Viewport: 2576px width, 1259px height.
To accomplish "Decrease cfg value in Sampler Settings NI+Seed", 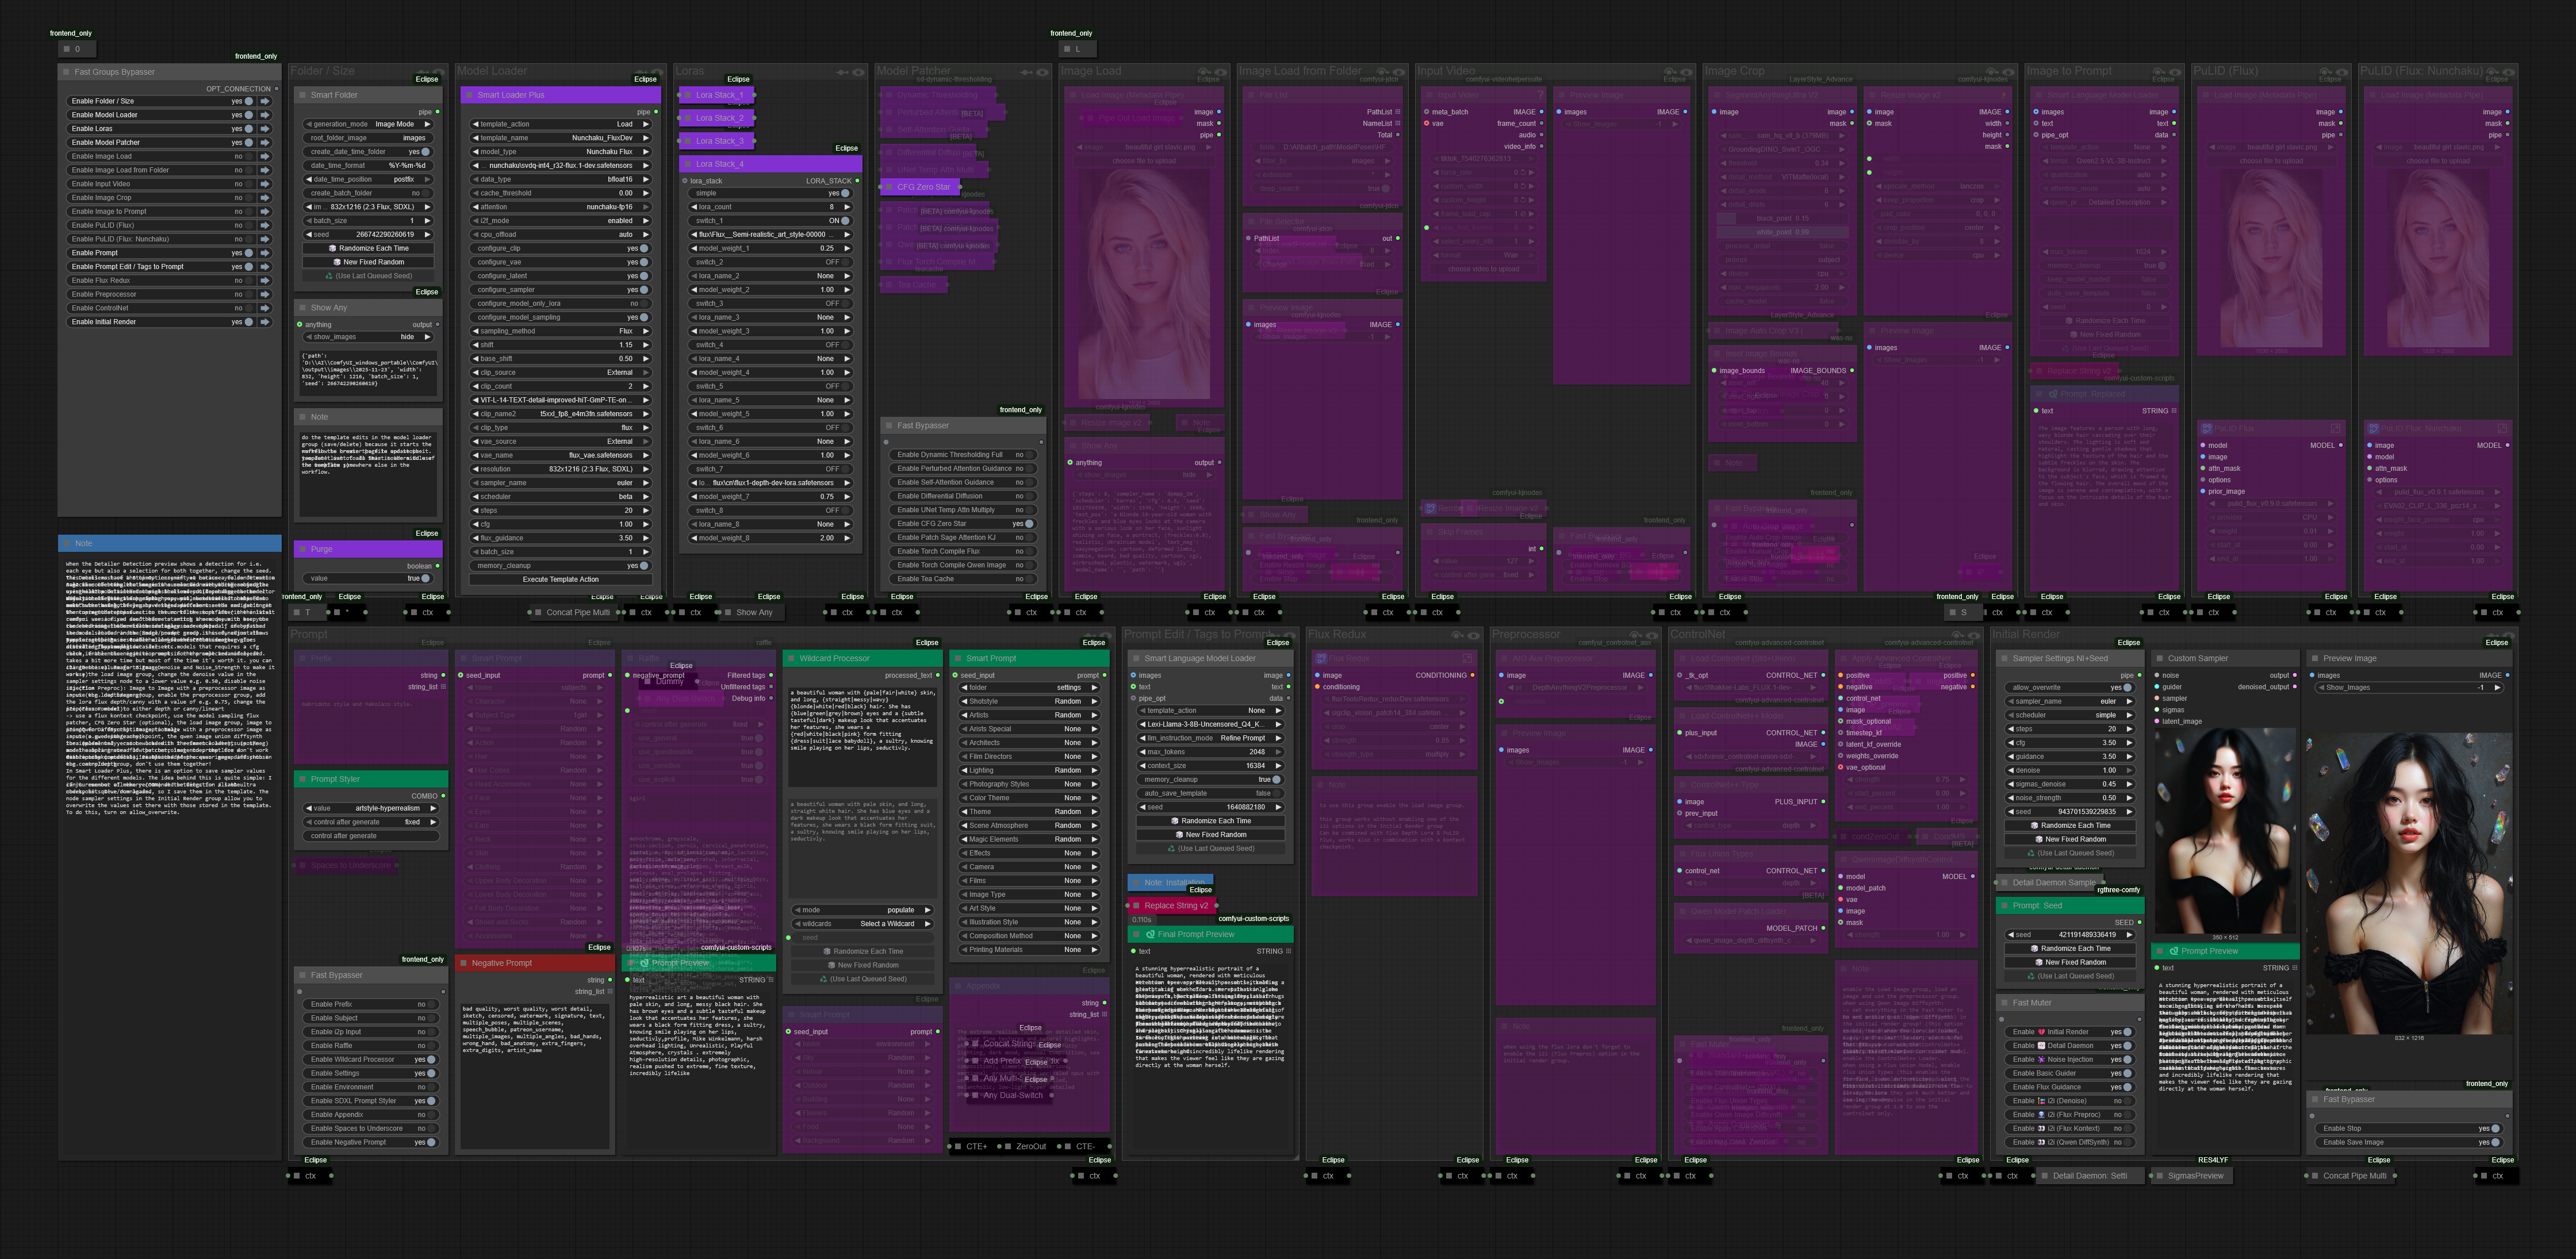I will coord(2011,743).
